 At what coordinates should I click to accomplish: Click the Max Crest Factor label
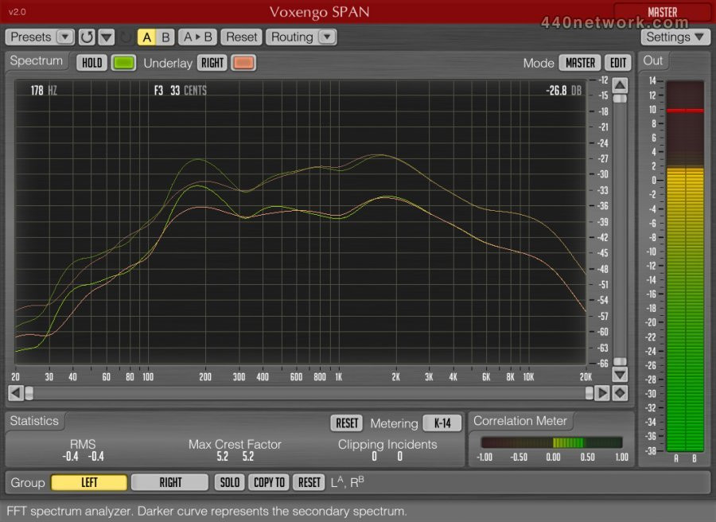235,444
